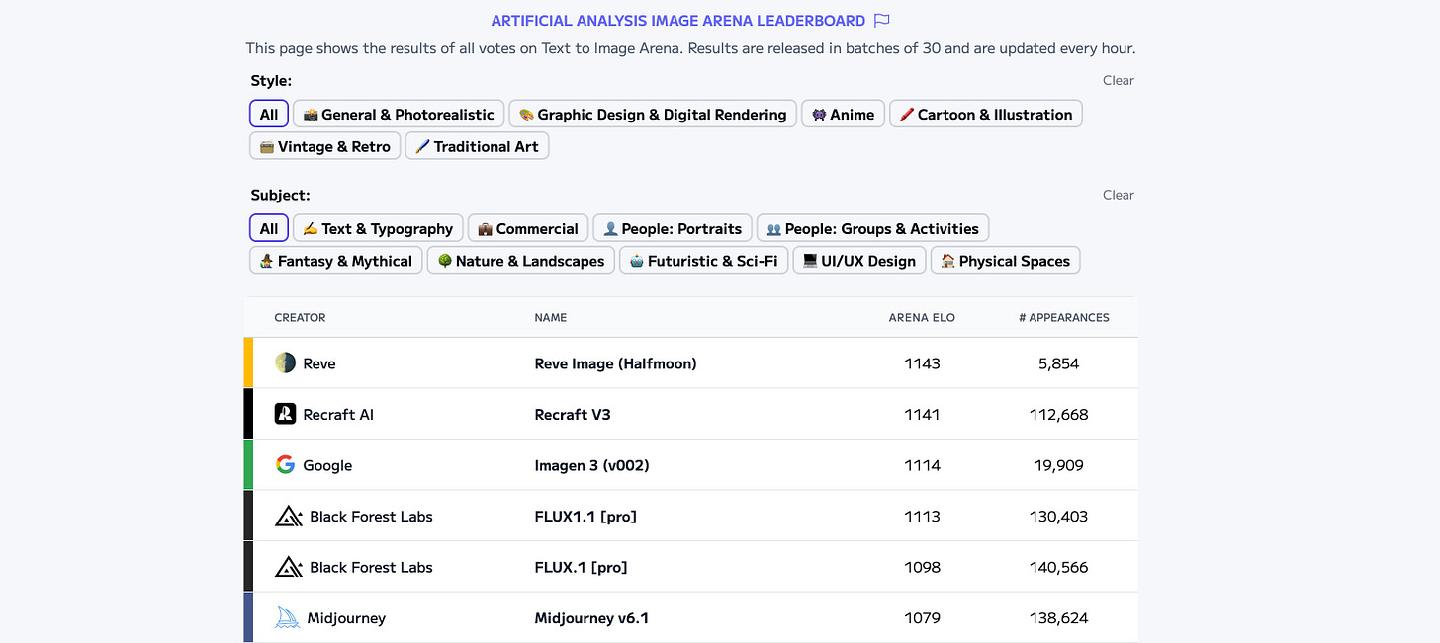Click the flag icon beside the leaderboard title
This screenshot has height=643, width=1440.
click(882, 20)
